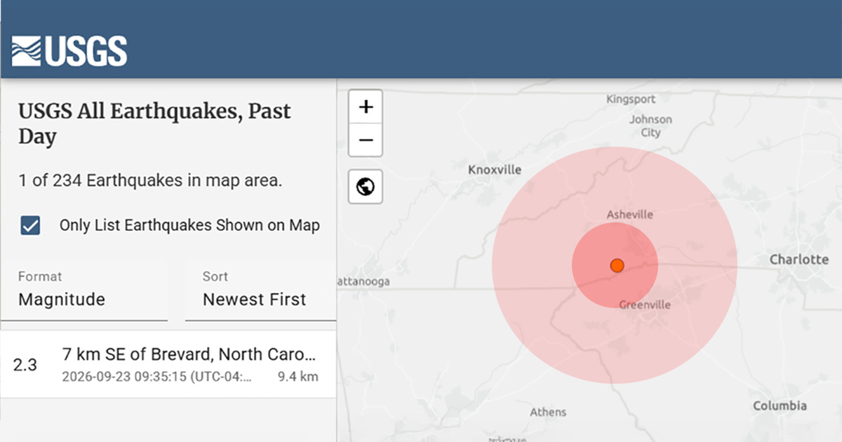Viewport: 842px width, 442px height.
Task: Click the globe zoom-to-world icon
Action: [x=366, y=187]
